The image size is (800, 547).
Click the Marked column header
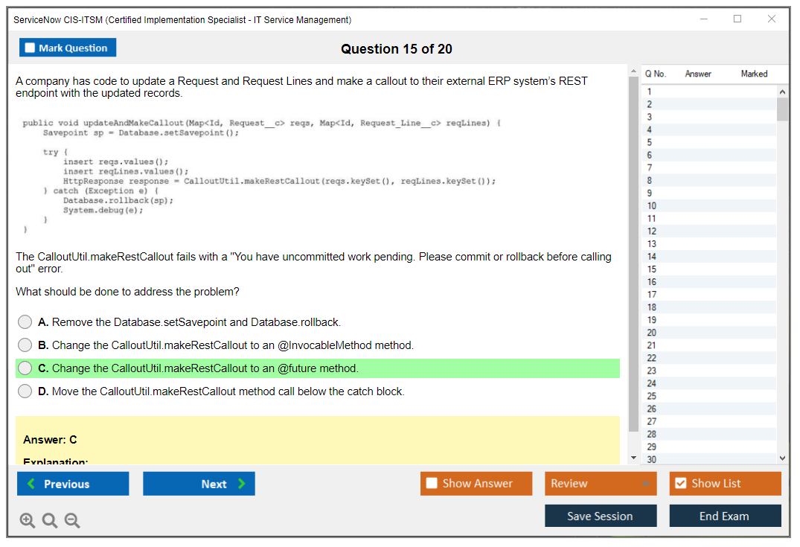(754, 74)
